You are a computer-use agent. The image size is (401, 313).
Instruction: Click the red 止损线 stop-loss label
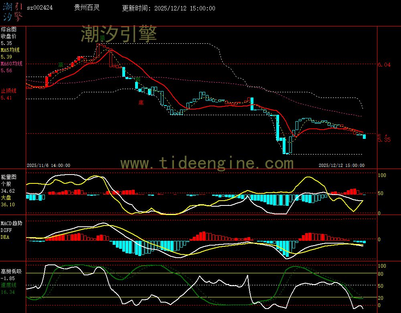(9, 91)
